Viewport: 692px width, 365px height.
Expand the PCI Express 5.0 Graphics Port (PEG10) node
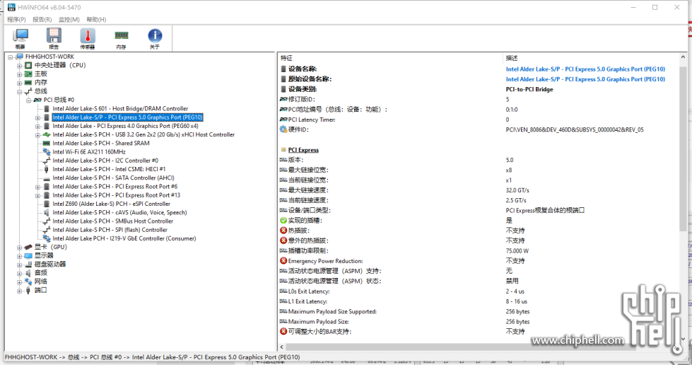point(37,117)
